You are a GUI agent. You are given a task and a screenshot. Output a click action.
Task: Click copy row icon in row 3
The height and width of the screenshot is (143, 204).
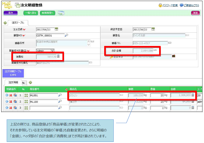15,108
